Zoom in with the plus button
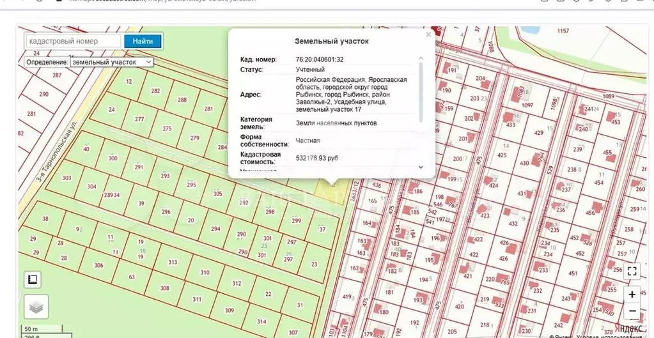Viewport: 654px width, 338px height. pyautogui.click(x=632, y=295)
